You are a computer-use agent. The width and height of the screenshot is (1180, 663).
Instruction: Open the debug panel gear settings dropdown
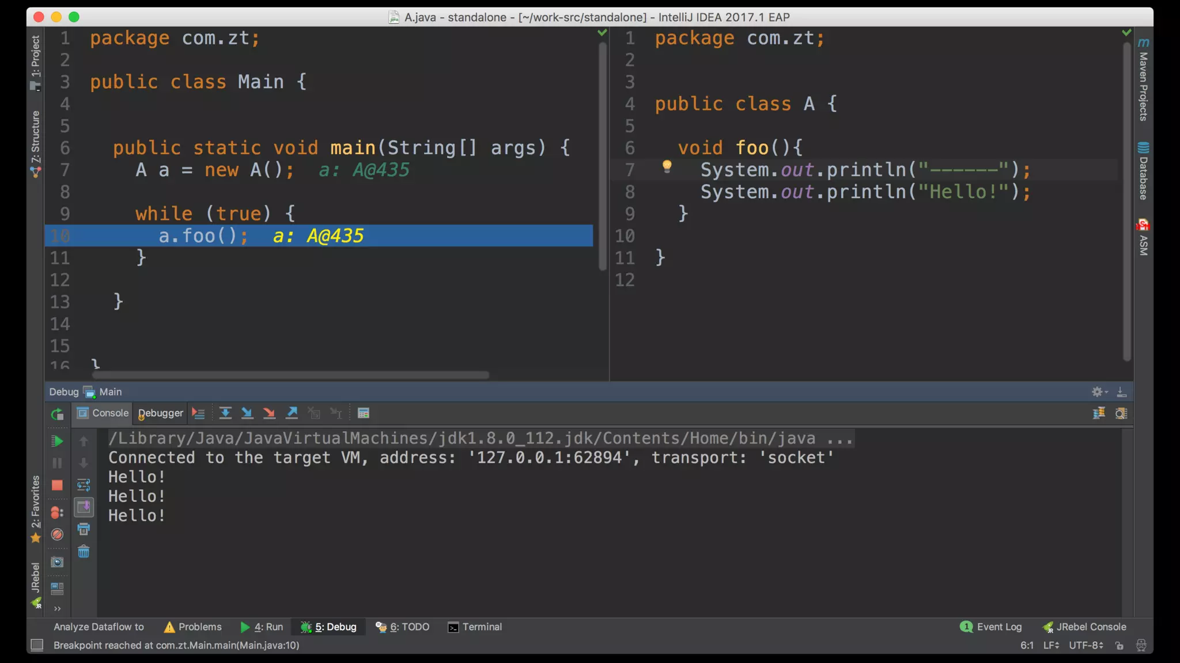coord(1099,392)
